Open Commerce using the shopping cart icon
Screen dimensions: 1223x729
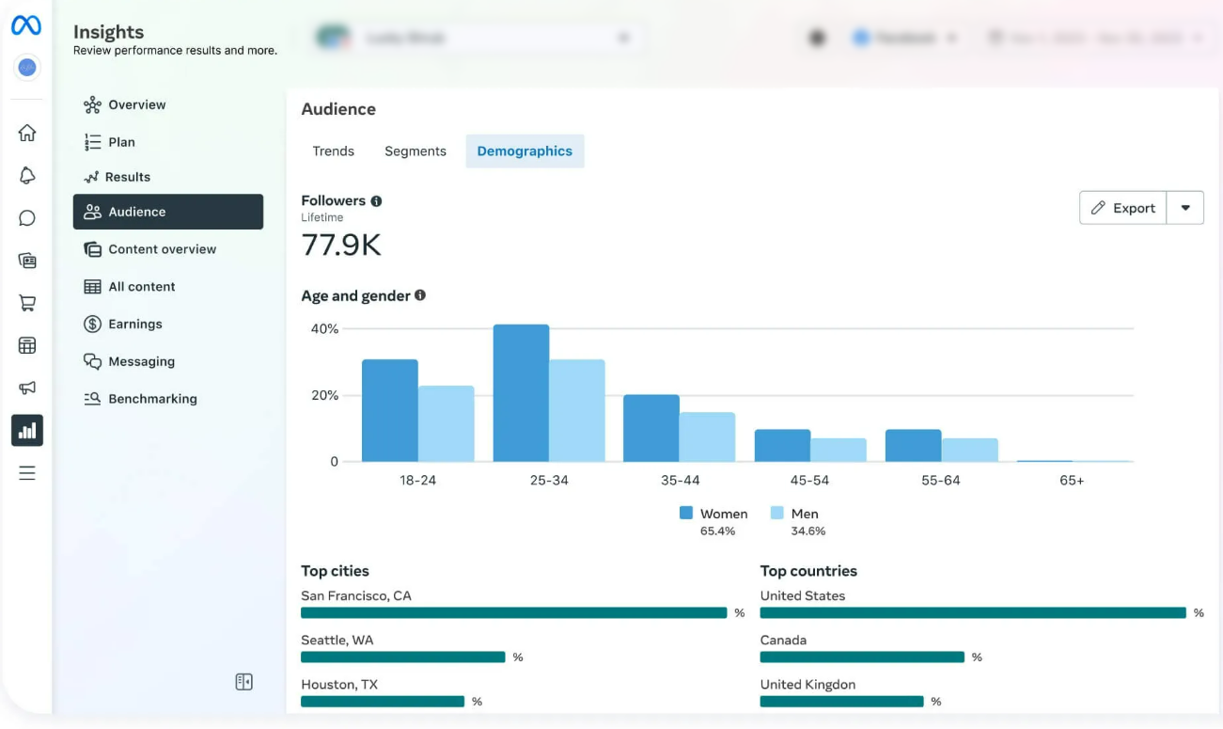pyautogui.click(x=27, y=303)
